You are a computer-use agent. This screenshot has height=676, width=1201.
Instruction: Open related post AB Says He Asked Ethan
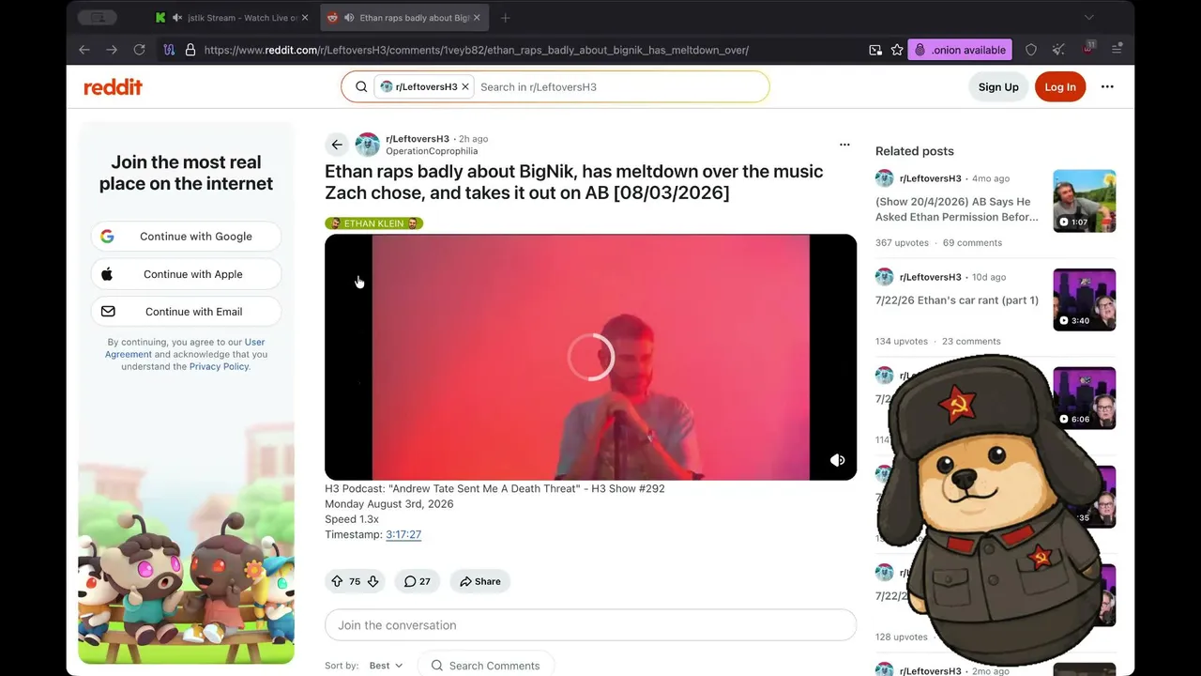[957, 208]
